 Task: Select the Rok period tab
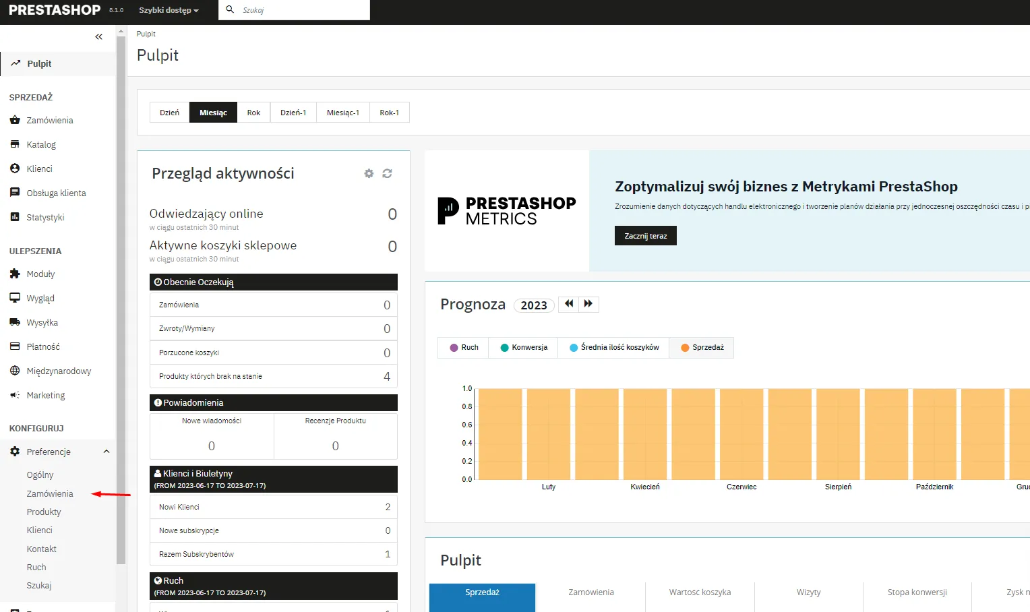click(253, 113)
